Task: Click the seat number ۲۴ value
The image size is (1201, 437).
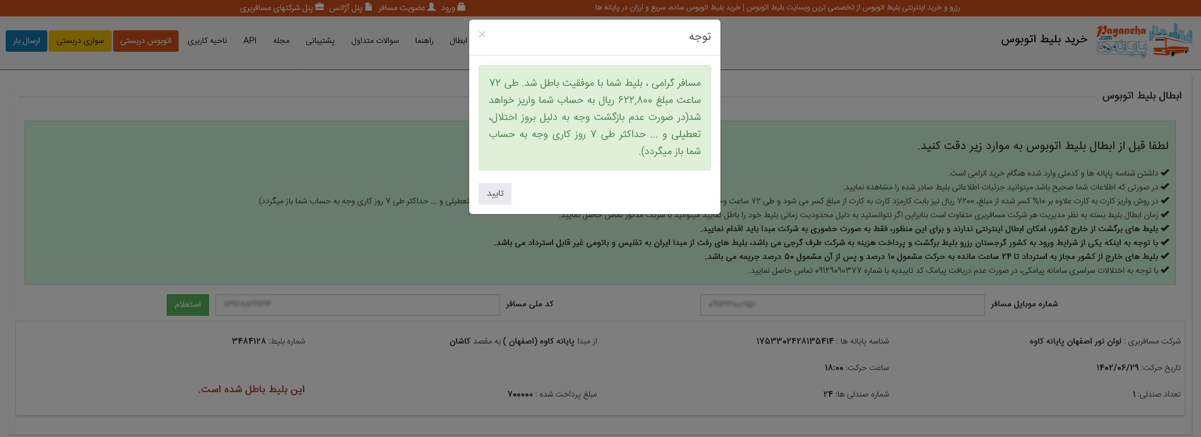Action: click(x=828, y=394)
